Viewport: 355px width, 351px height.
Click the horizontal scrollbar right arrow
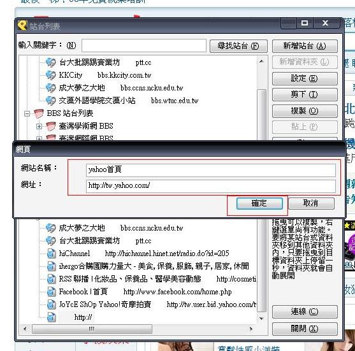click(251, 329)
